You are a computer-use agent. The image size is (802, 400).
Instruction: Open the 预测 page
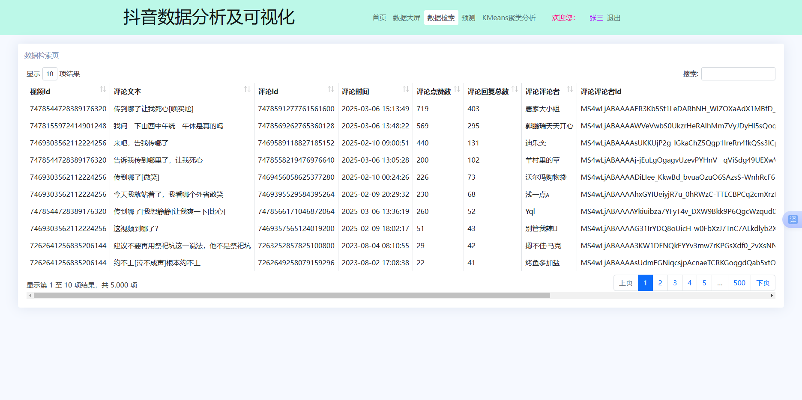(468, 18)
